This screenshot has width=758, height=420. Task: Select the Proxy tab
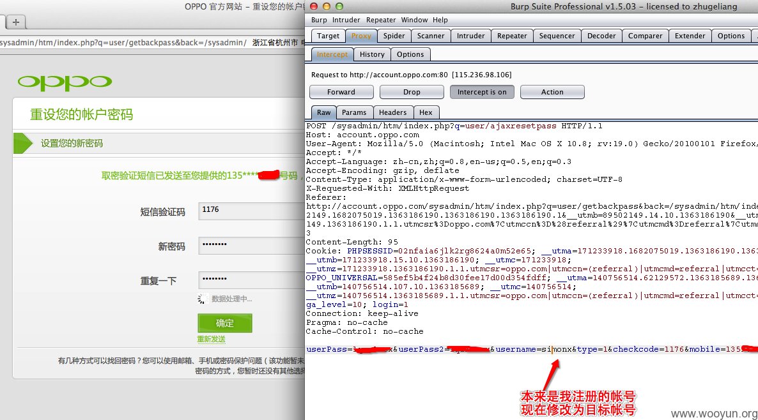[x=361, y=36]
